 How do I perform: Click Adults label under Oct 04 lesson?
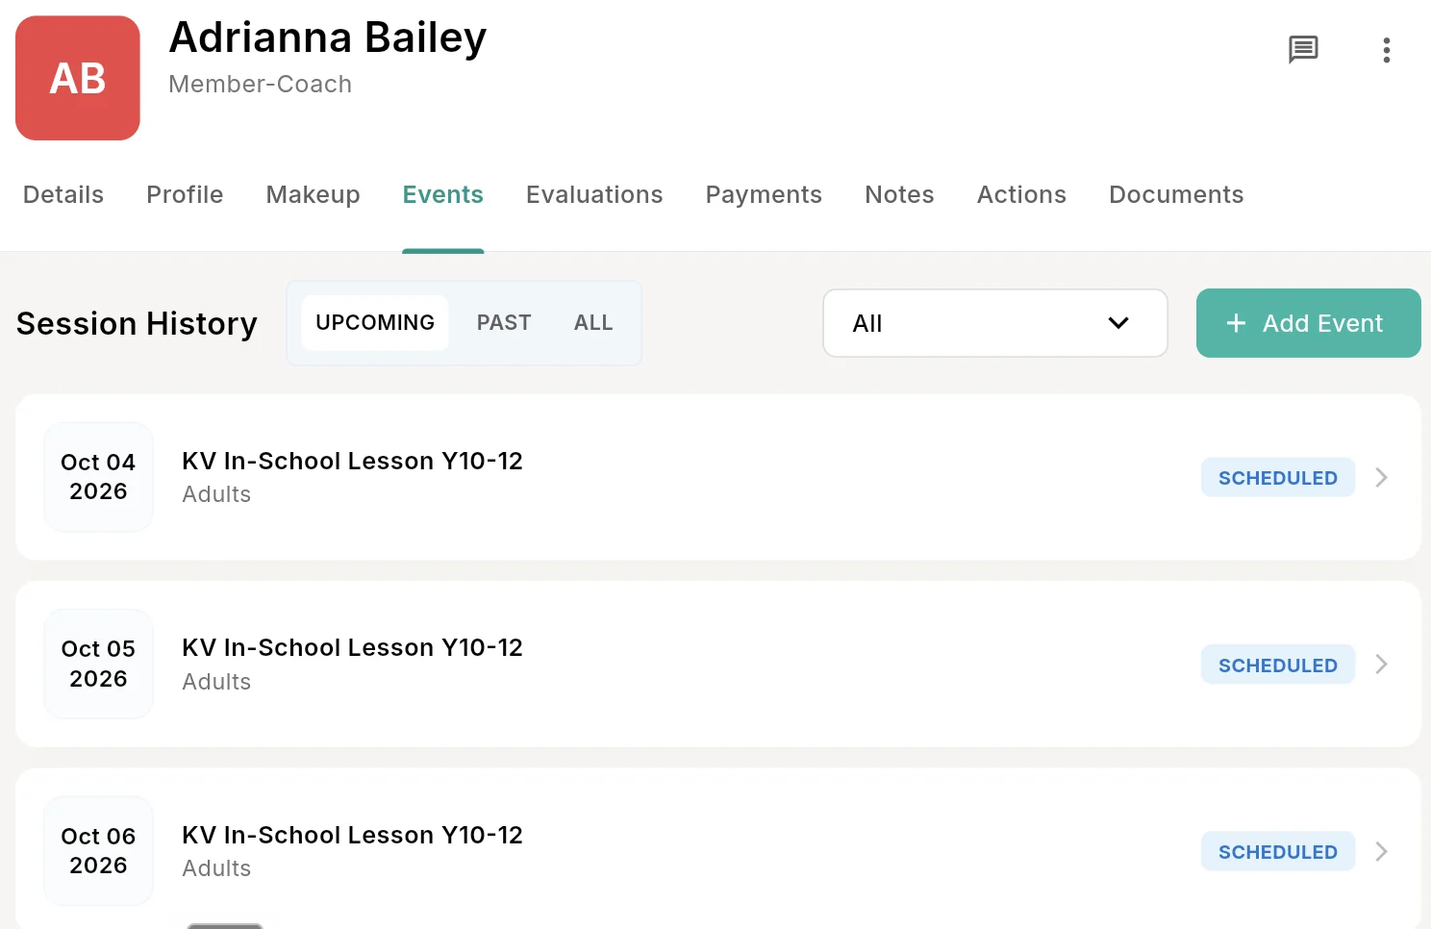pos(216,494)
